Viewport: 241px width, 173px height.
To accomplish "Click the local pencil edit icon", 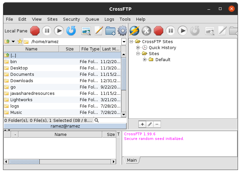I will (98, 31).
